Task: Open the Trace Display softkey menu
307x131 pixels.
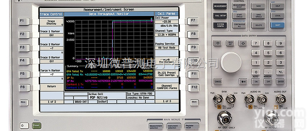Action: 51,22
